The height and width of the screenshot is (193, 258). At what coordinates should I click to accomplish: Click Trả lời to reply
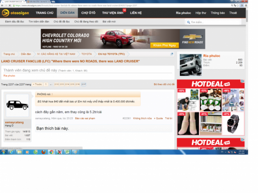pyautogui.click(x=169, y=118)
